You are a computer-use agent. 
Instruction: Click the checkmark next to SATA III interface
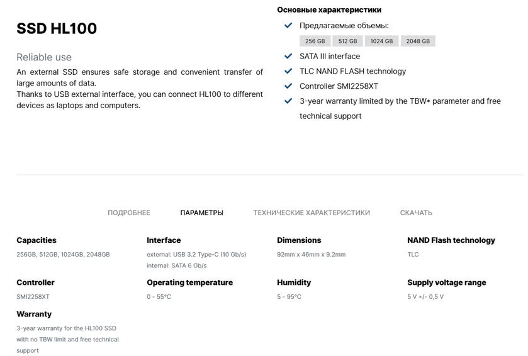(288, 56)
